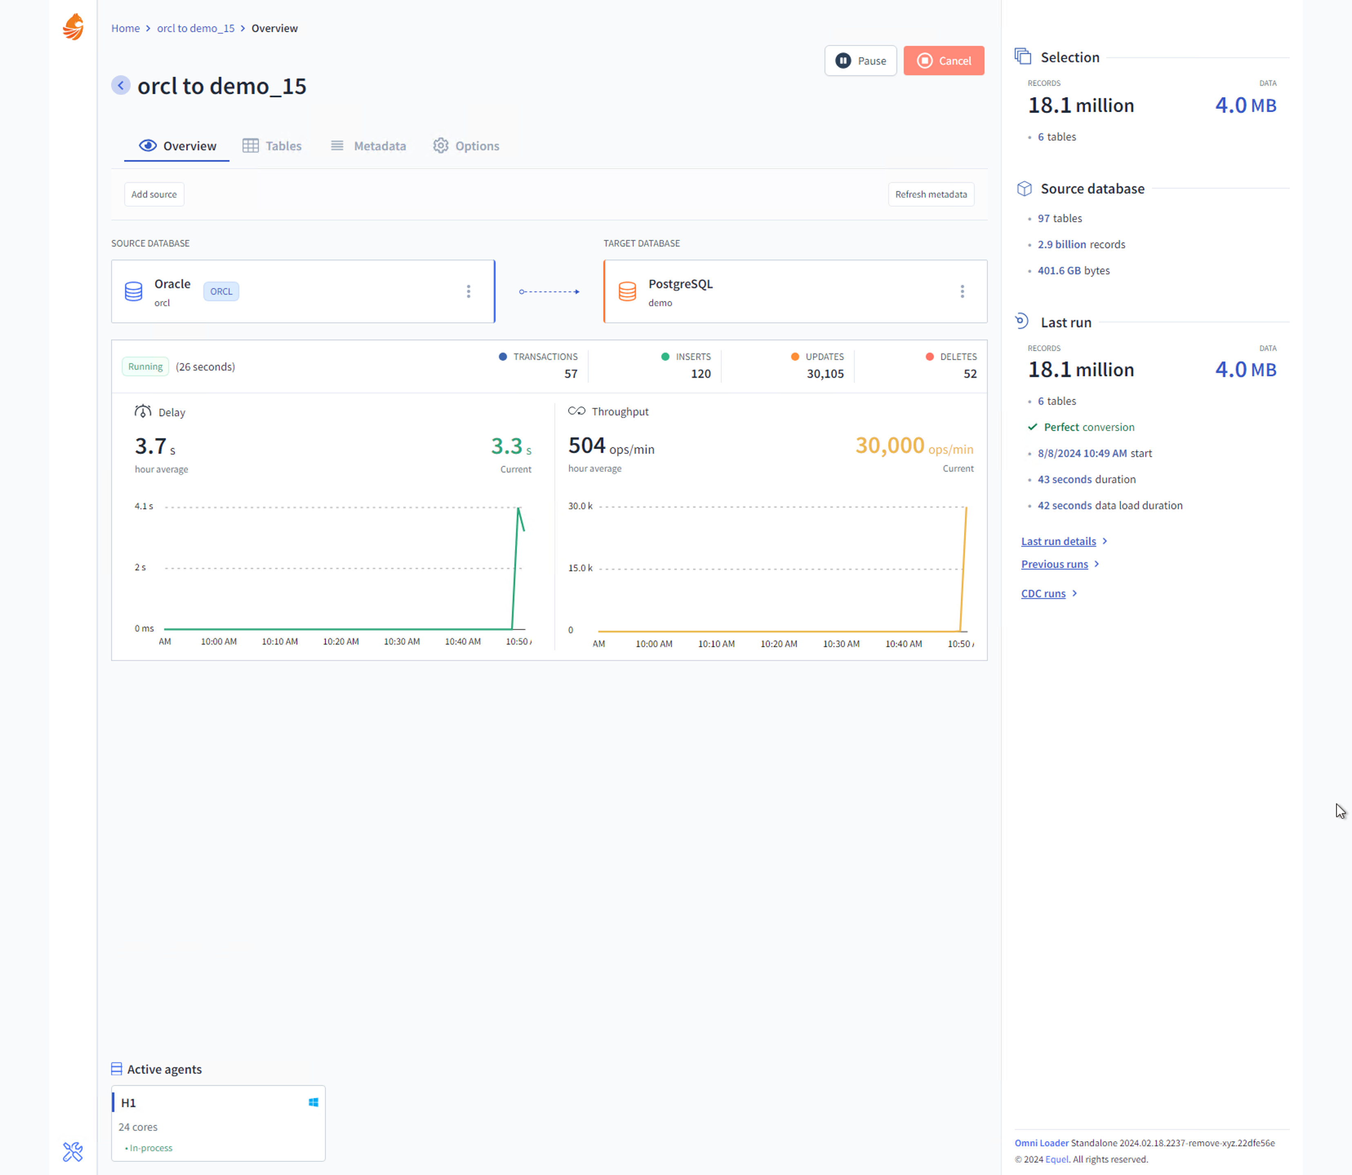Toggle the Inserts legend indicator
Viewport: 1352px width, 1175px height.
pyautogui.click(x=665, y=357)
